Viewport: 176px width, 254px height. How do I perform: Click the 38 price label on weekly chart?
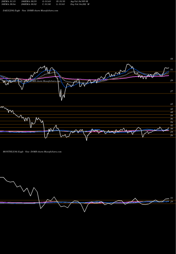(171, 116)
